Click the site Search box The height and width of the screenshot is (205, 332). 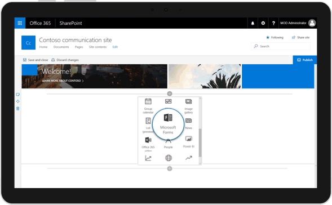281,46
